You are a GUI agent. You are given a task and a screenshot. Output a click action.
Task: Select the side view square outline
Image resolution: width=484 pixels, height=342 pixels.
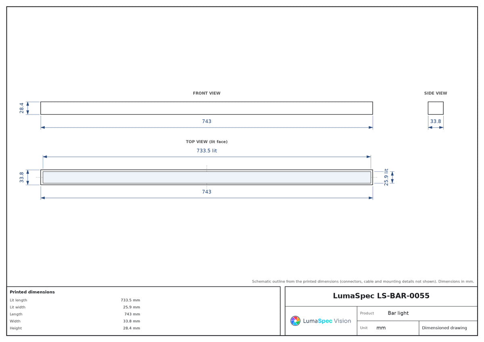pos(436,108)
